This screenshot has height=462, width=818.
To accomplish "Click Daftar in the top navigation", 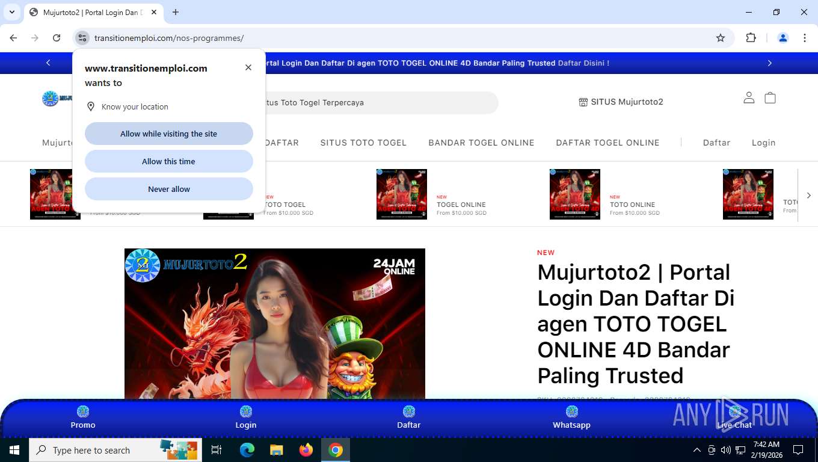I will (x=716, y=143).
